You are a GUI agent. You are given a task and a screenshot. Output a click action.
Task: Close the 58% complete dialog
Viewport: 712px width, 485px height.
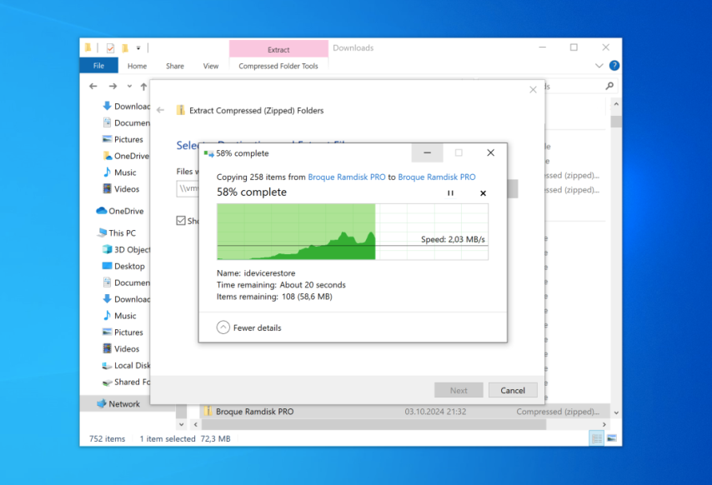491,152
